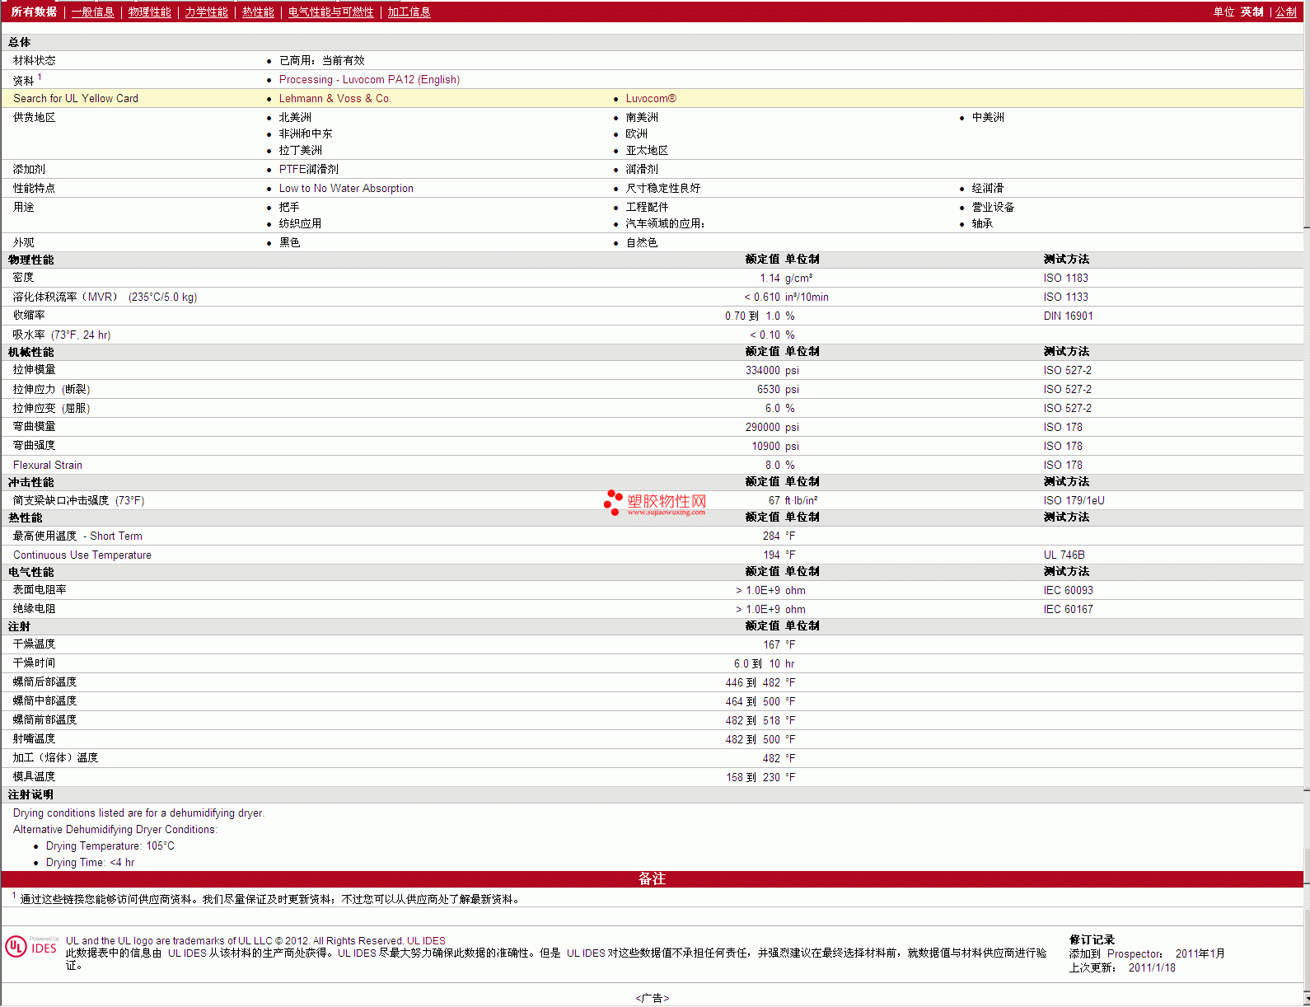Open Processing - Luvocom PA12 (English) document

[x=369, y=79]
